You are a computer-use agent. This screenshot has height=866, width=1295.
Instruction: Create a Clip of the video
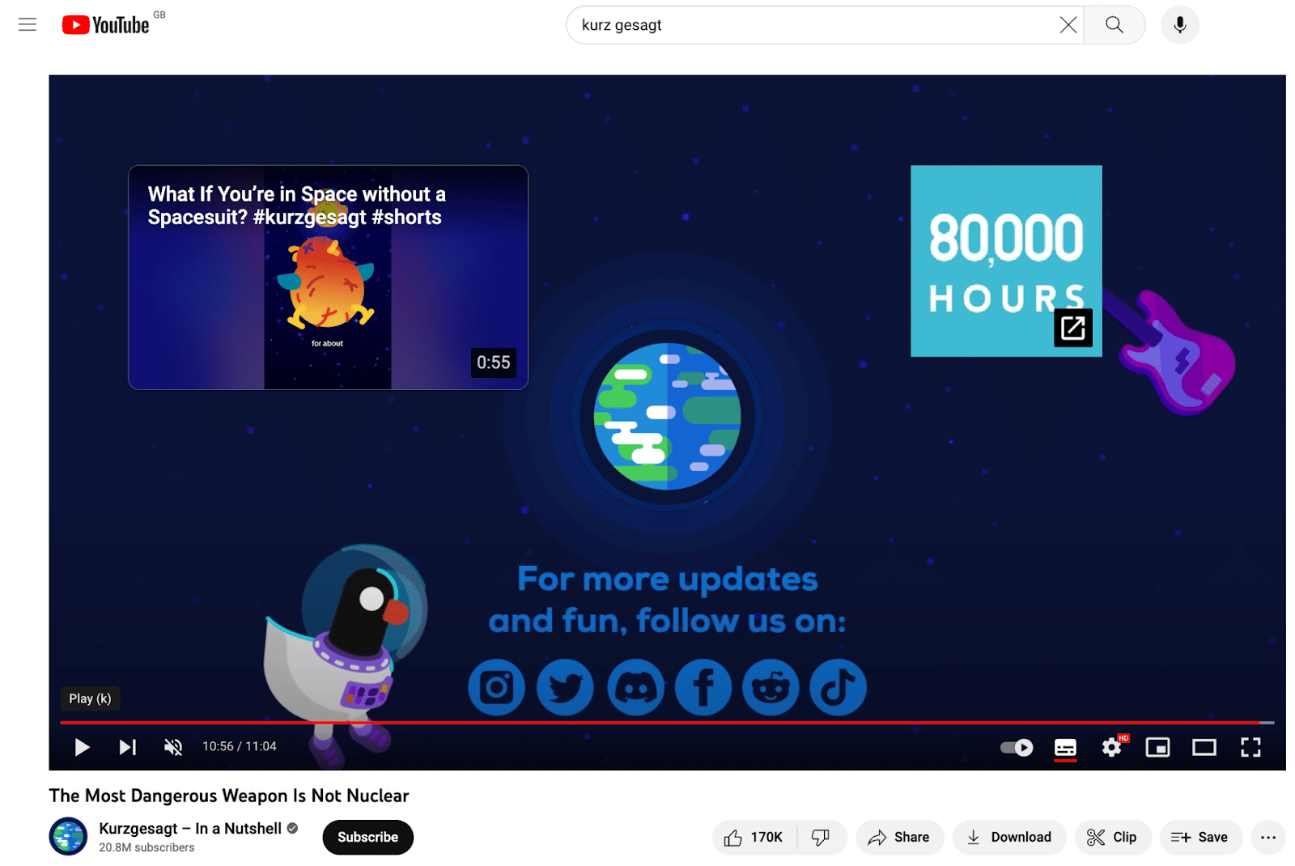point(1113,838)
